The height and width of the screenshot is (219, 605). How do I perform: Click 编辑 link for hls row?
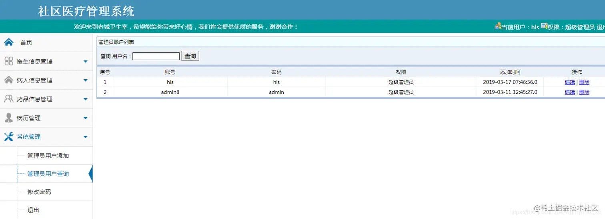click(570, 82)
